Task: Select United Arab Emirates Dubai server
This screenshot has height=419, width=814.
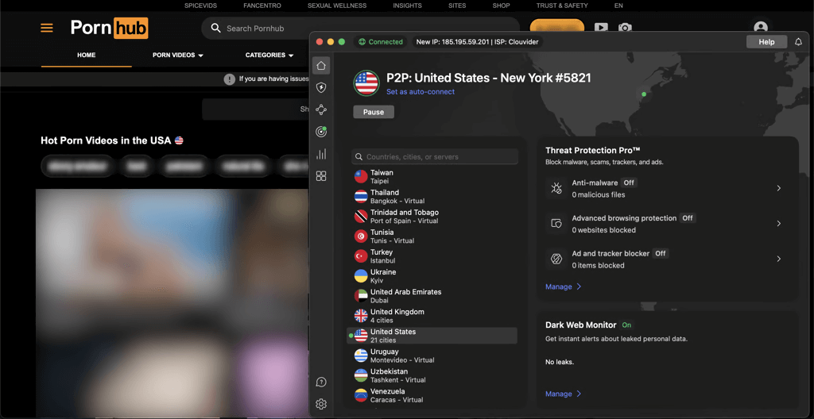Action: point(432,296)
